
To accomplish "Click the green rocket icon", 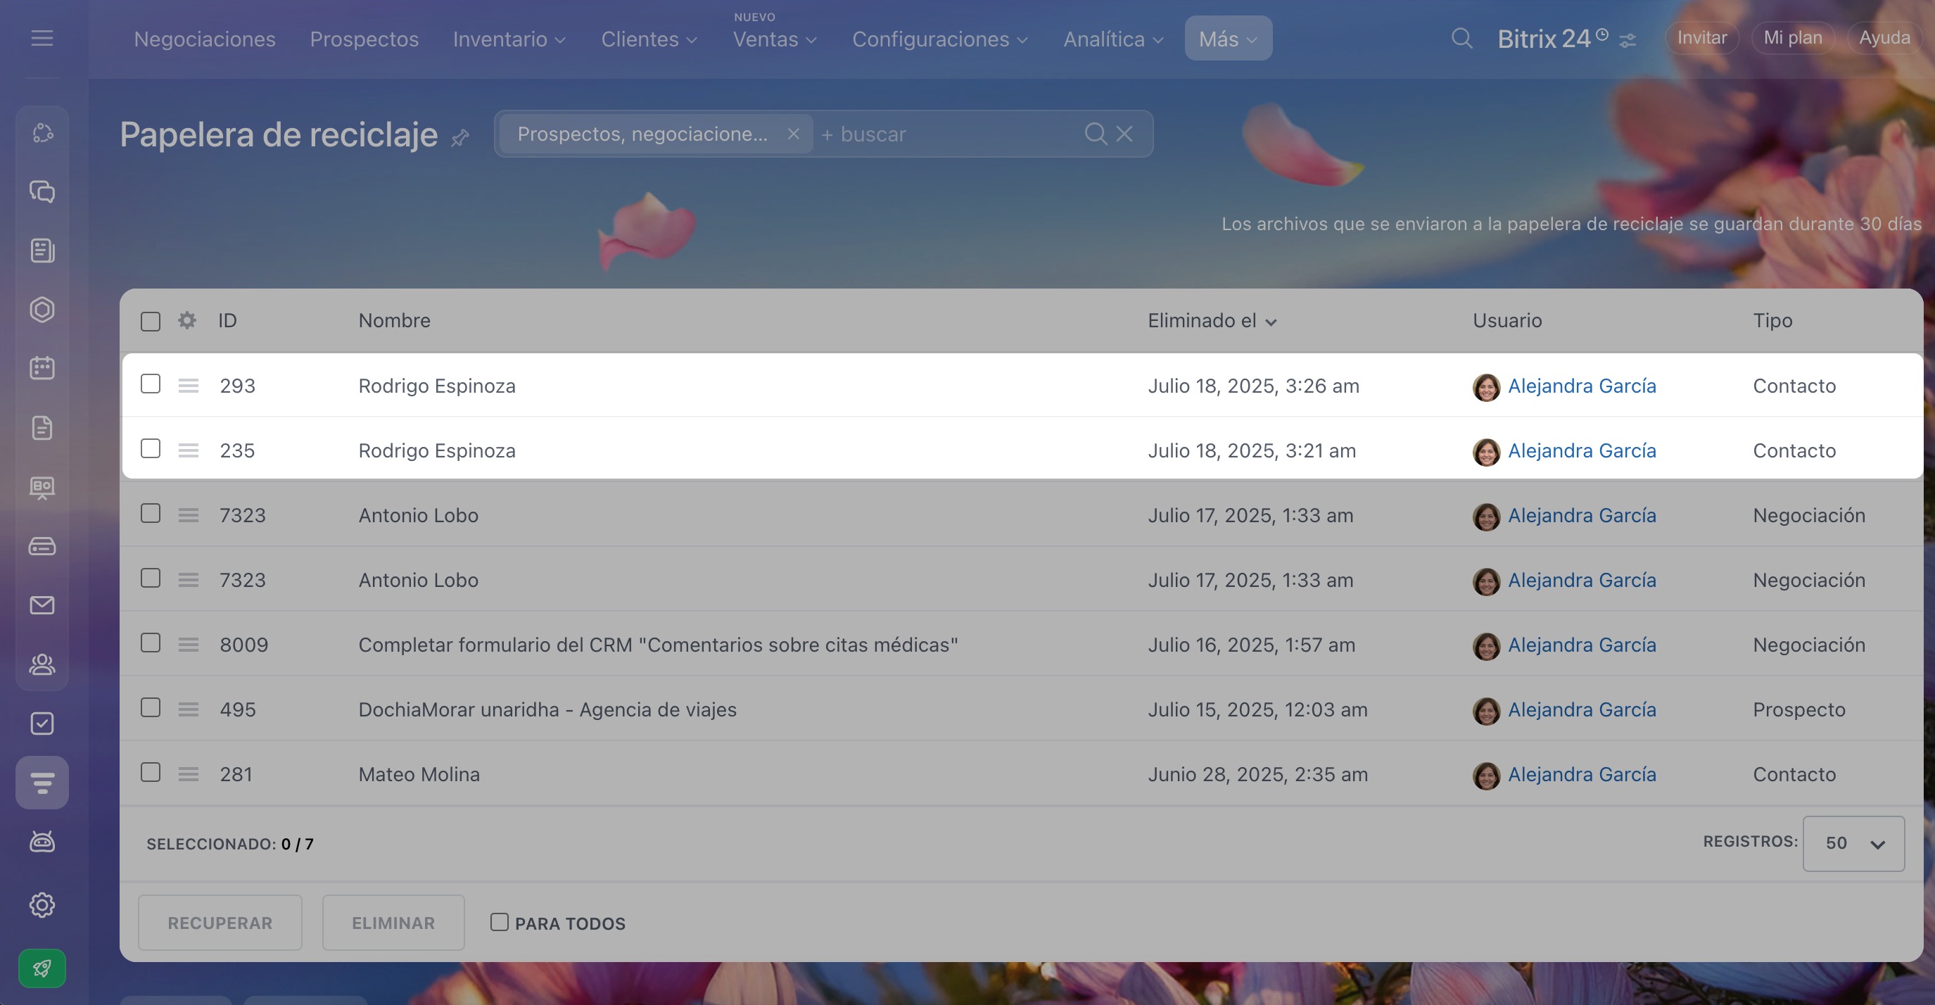I will [x=42, y=968].
